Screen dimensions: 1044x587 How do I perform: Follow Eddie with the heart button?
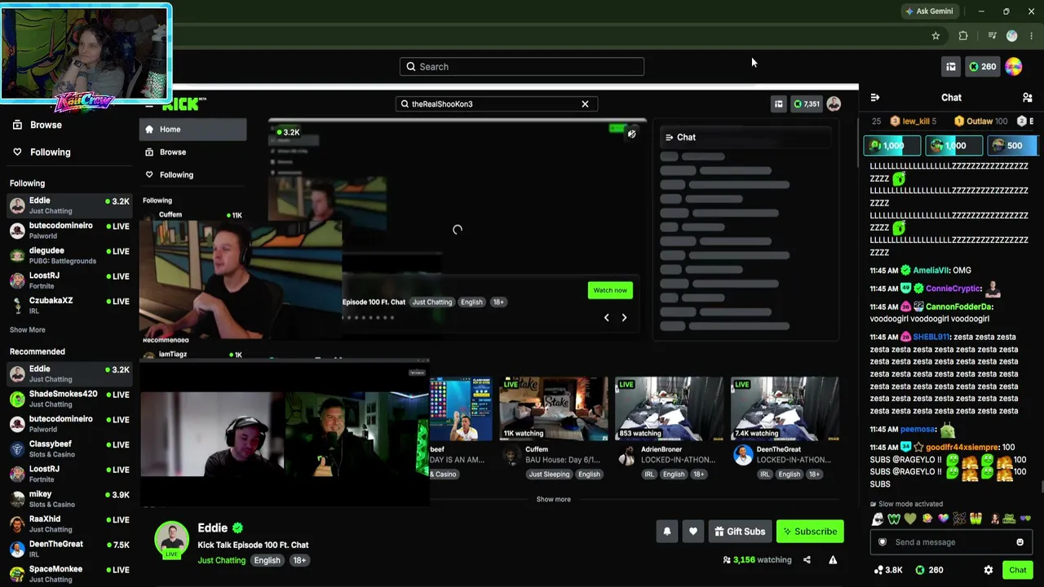click(x=693, y=532)
